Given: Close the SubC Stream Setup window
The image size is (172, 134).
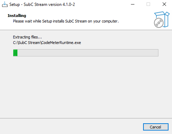Looking at the screenshot, I should point(164,5).
